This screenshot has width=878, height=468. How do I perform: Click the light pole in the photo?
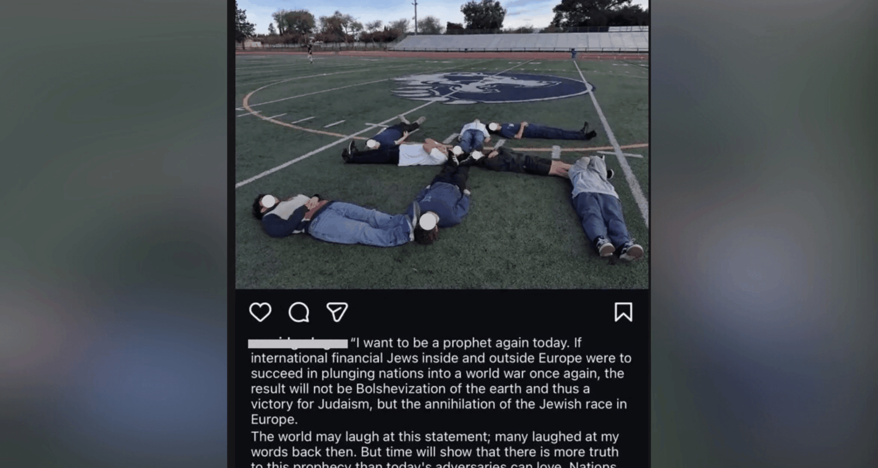click(415, 16)
